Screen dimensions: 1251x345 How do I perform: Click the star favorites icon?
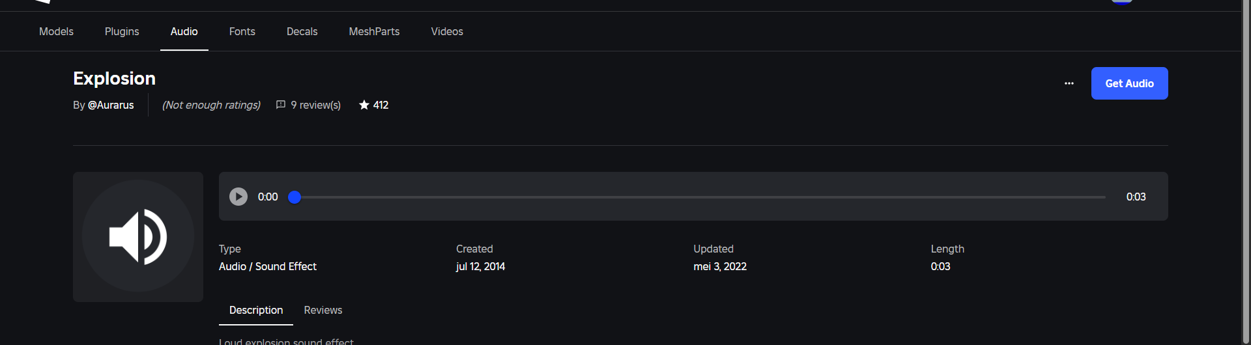pyautogui.click(x=364, y=105)
